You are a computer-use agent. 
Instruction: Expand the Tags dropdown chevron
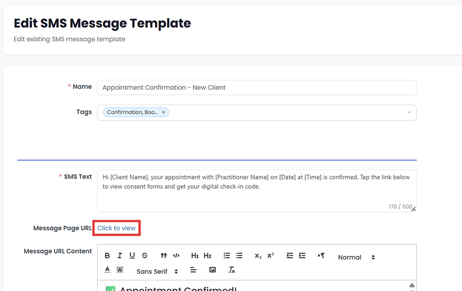(409, 112)
